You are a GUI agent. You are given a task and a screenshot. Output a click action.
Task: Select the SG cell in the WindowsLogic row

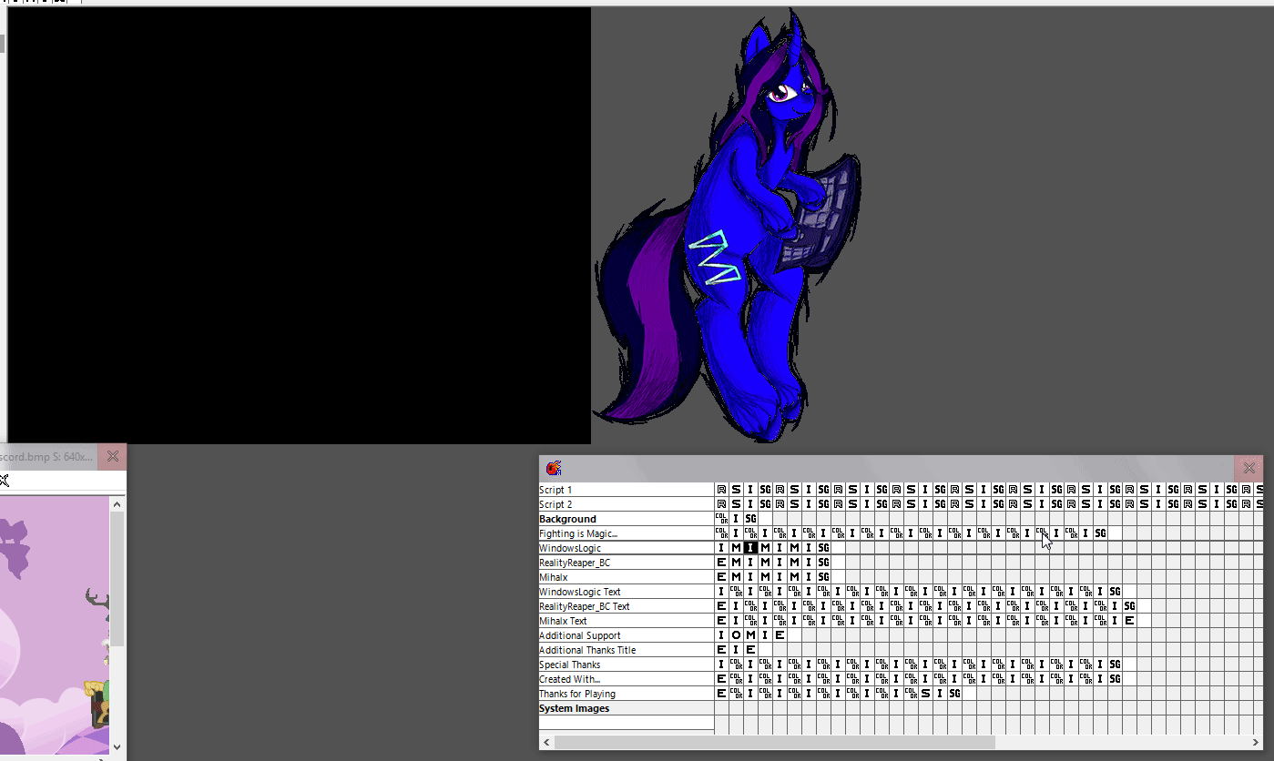824,548
